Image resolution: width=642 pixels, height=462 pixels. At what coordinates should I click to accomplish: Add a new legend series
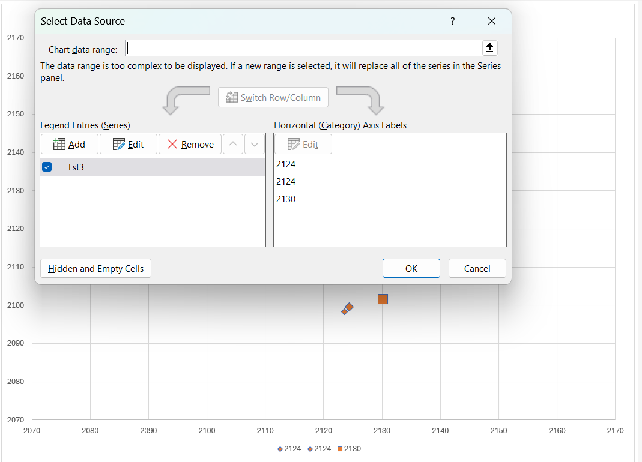(x=69, y=144)
